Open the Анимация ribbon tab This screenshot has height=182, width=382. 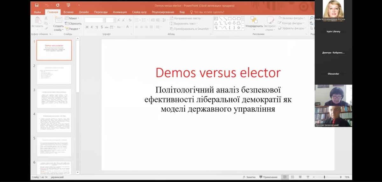point(120,12)
